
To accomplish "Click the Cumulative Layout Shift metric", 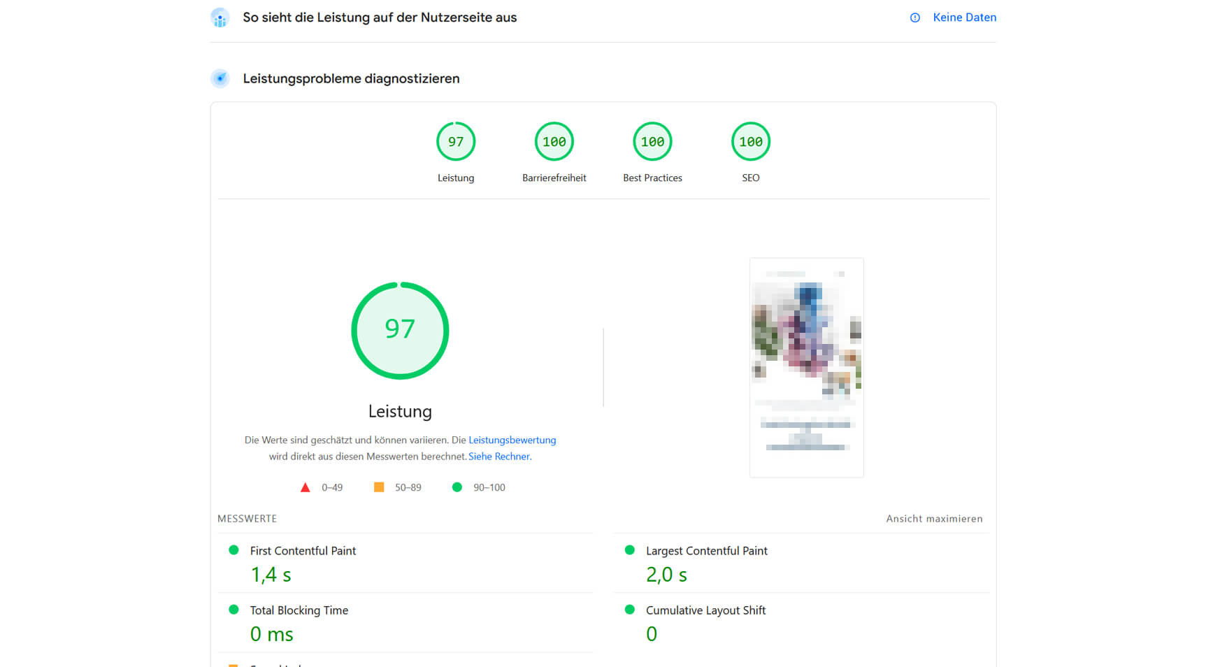I will pos(705,610).
